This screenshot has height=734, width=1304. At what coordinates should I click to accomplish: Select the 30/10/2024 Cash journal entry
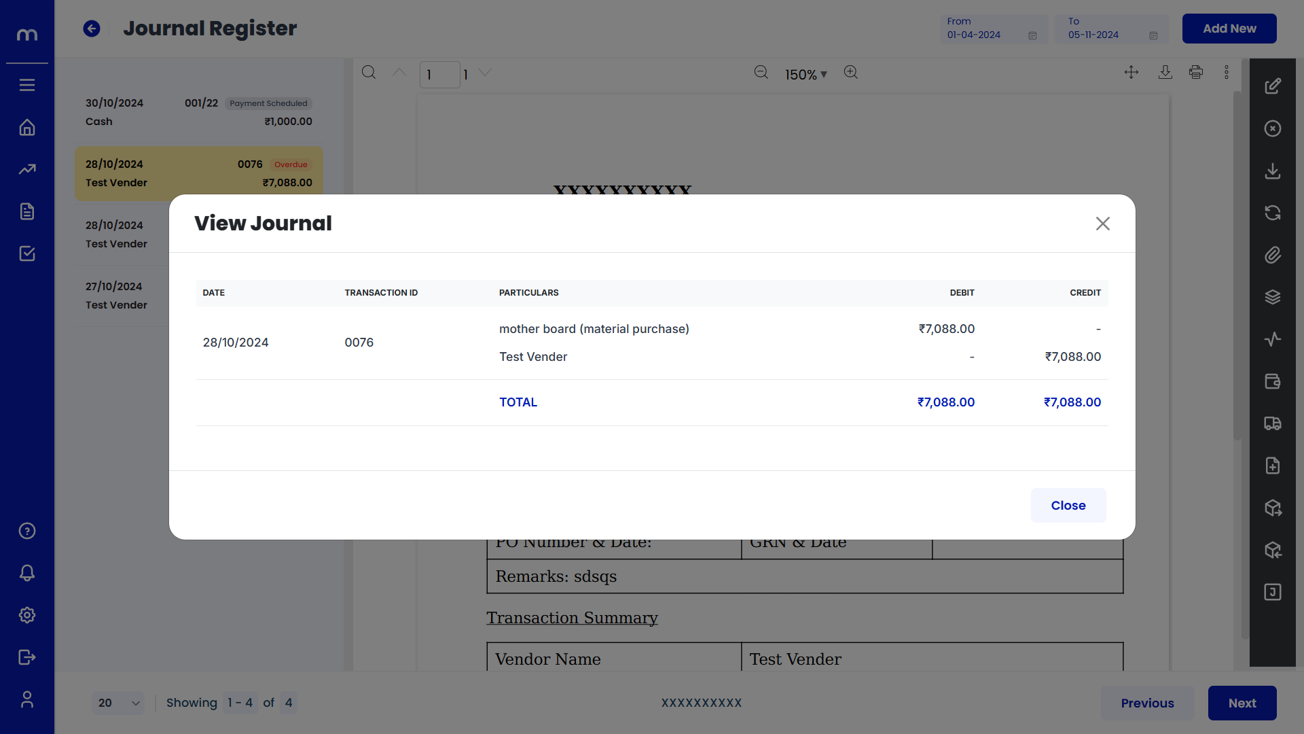(x=198, y=112)
